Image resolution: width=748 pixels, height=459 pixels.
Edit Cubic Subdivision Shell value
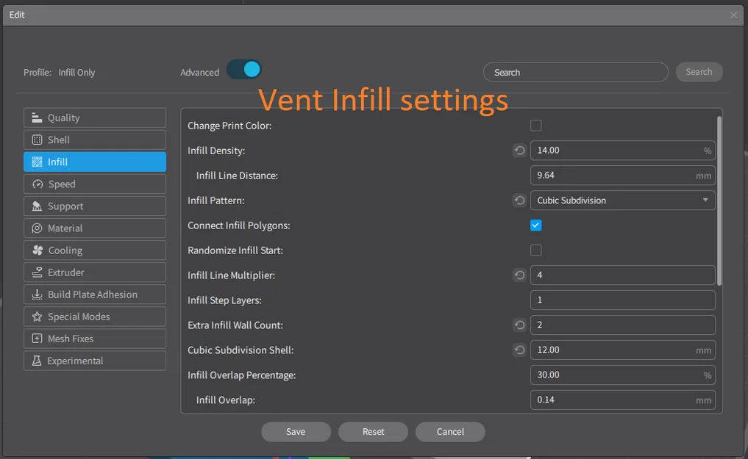[622, 350]
